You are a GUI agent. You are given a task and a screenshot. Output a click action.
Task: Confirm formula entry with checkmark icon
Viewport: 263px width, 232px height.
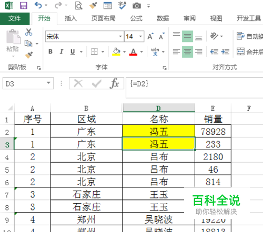(96, 83)
